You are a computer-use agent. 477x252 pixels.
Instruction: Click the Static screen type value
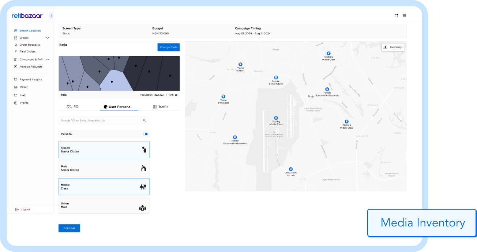[x=66, y=33]
